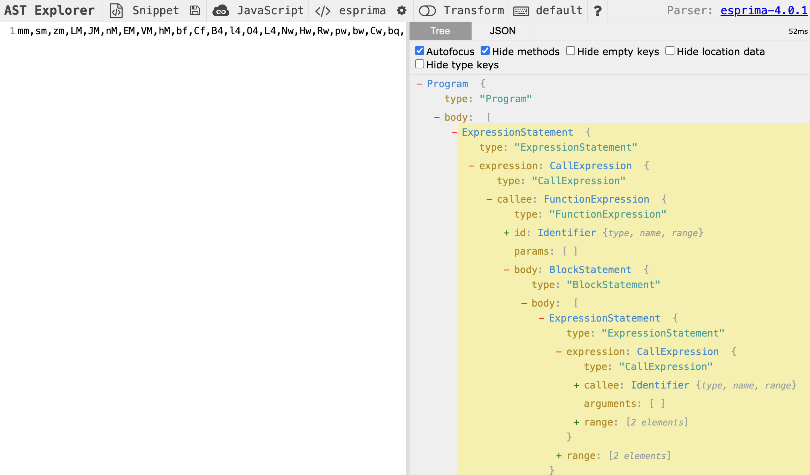Open the default keymap menu
This screenshot has height=475, width=810.
[x=559, y=11]
